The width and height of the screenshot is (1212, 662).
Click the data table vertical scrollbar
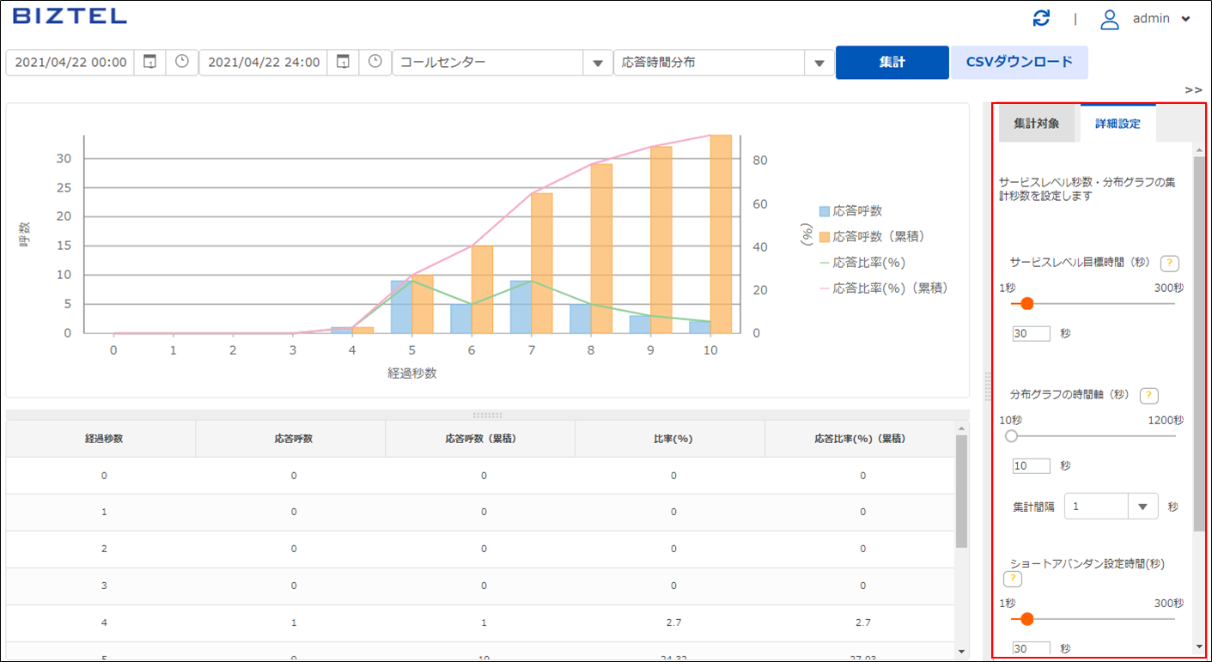pos(961,491)
